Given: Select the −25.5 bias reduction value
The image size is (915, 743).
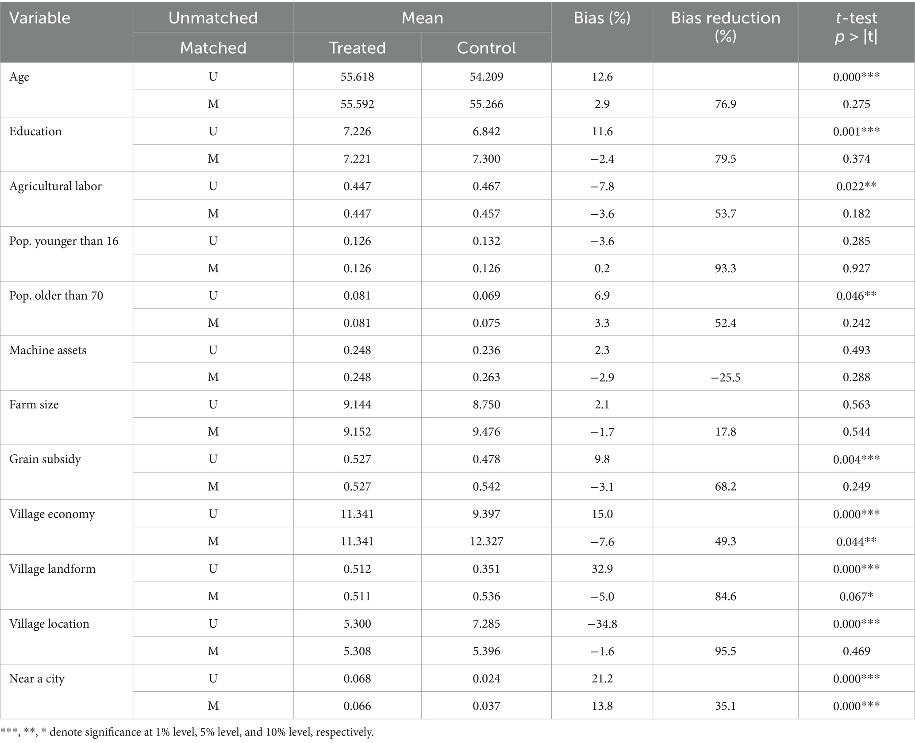Looking at the screenshot, I should click(725, 377).
